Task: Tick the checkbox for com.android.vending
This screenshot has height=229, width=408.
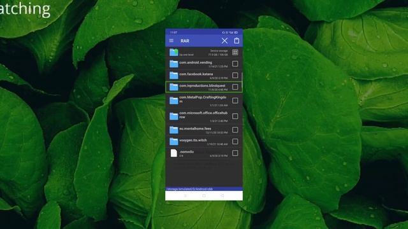Action: 235,64
